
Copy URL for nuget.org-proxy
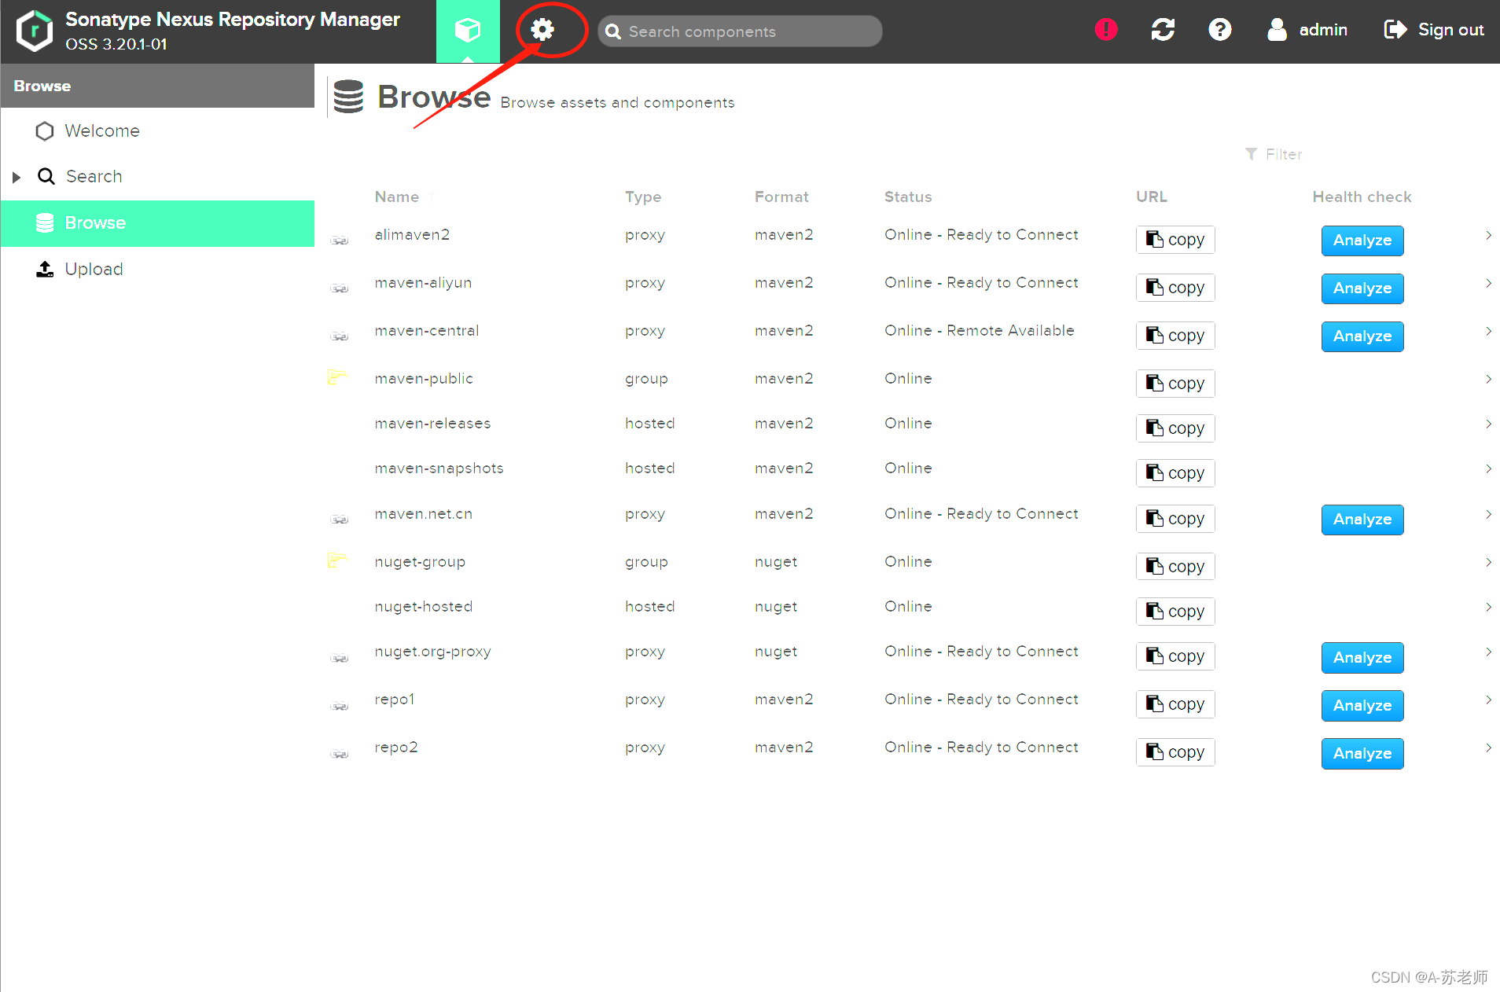coord(1175,656)
